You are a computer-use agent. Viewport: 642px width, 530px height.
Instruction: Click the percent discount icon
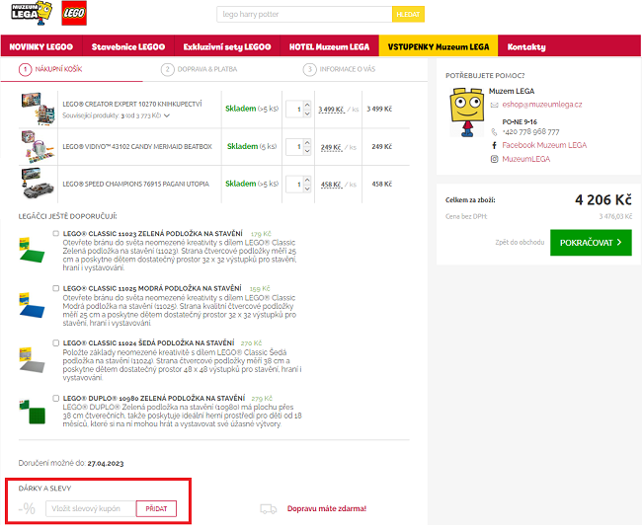pyautogui.click(x=27, y=508)
